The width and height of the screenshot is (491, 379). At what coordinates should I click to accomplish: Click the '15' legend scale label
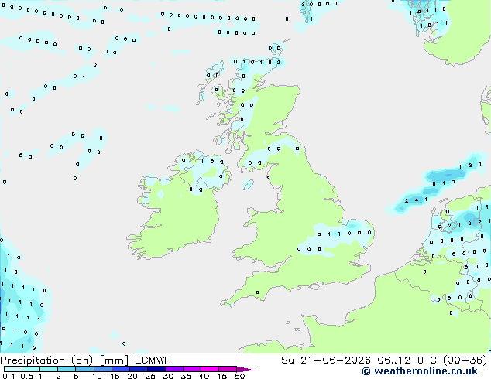(115, 376)
